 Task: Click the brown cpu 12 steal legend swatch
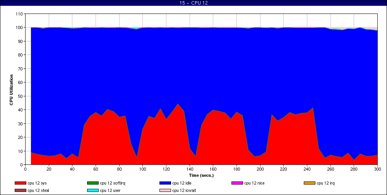click(x=20, y=191)
